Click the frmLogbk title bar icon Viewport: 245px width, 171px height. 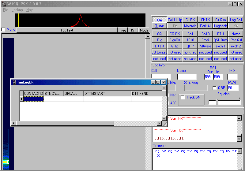14,82
